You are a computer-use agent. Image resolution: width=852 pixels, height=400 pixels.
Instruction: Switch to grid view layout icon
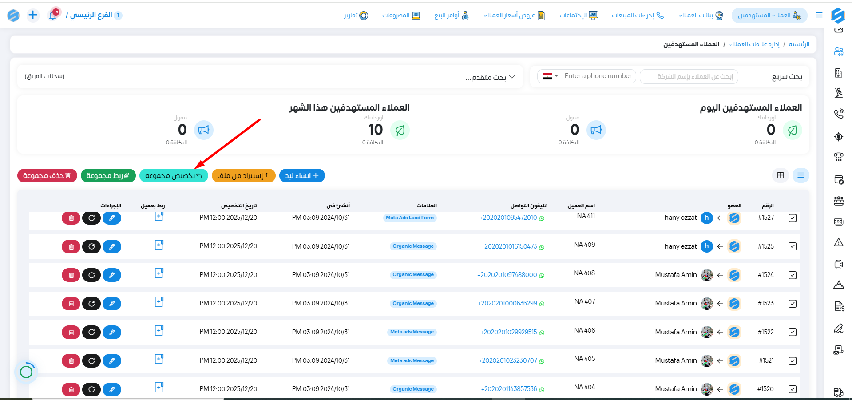pyautogui.click(x=781, y=175)
